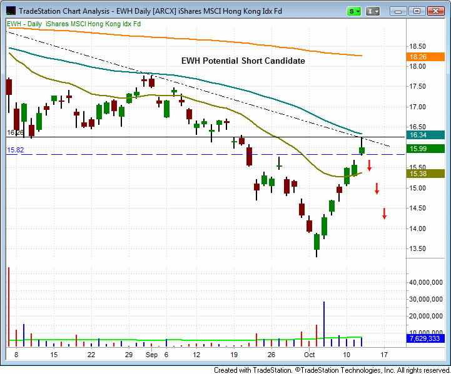The width and height of the screenshot is (451, 374).
Task: Click the teal 16.34 moving average price tag
Action: coord(425,135)
